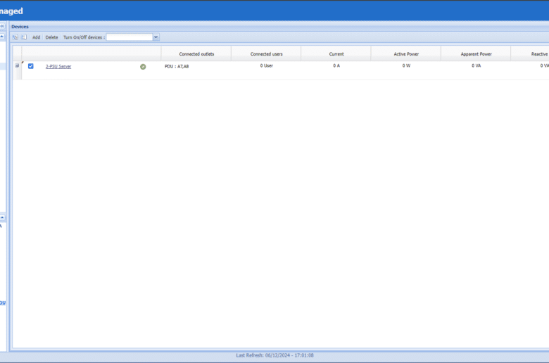Click the Devices panel title
Screen dimensions: 549x363
[20, 27]
